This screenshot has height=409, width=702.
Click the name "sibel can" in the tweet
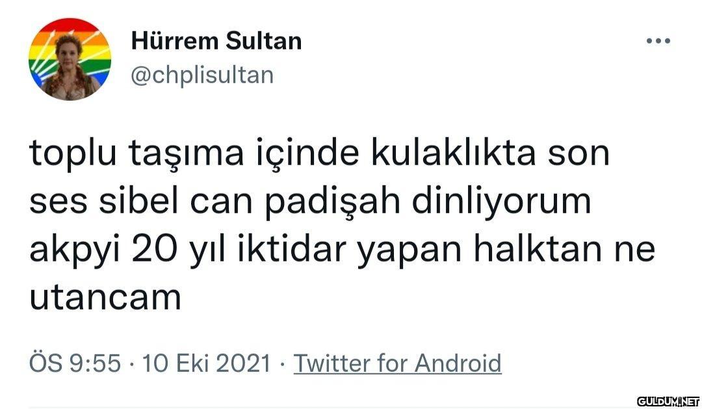click(x=176, y=201)
